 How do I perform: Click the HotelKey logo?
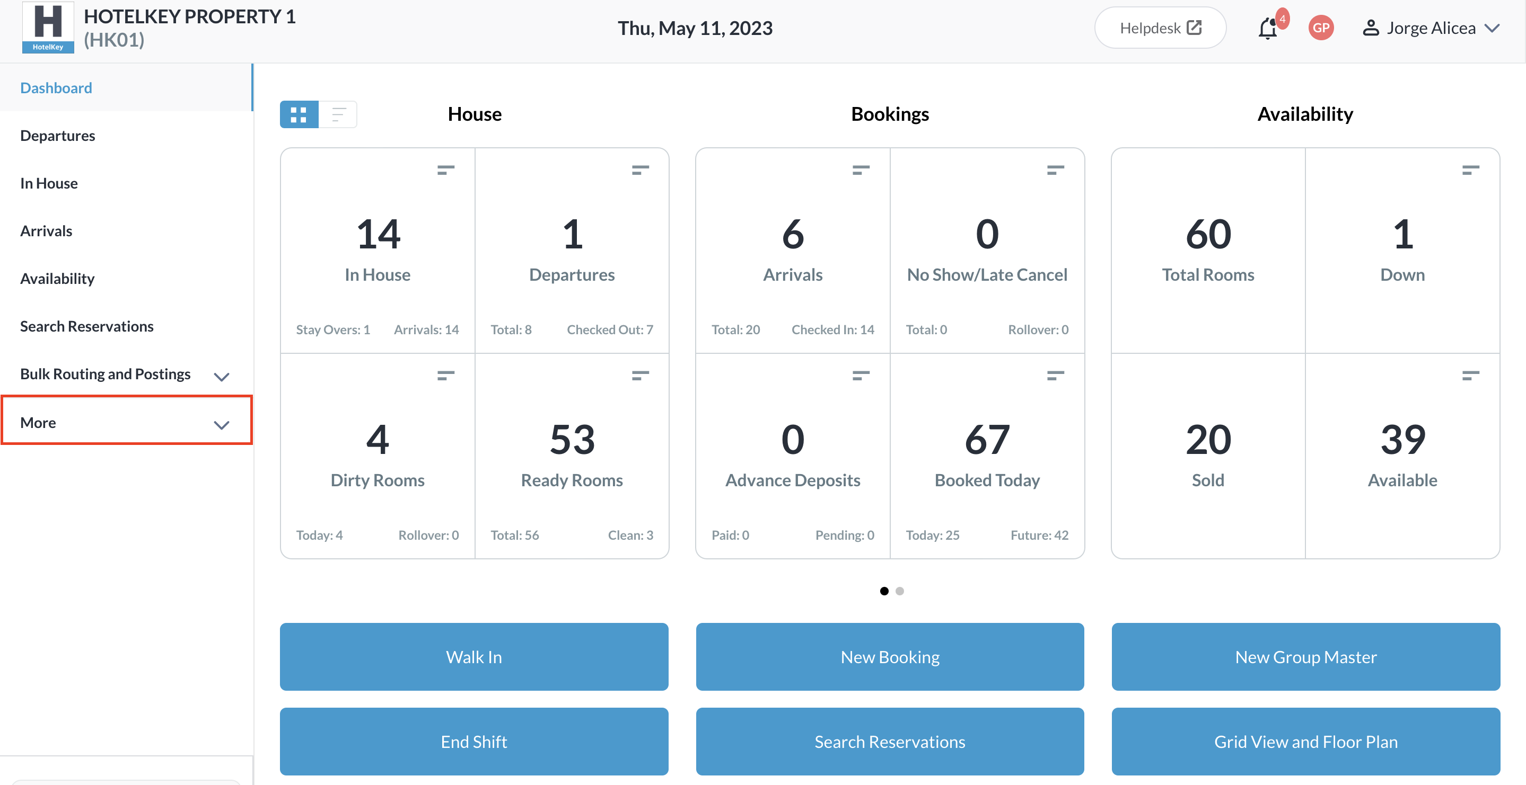coord(47,27)
